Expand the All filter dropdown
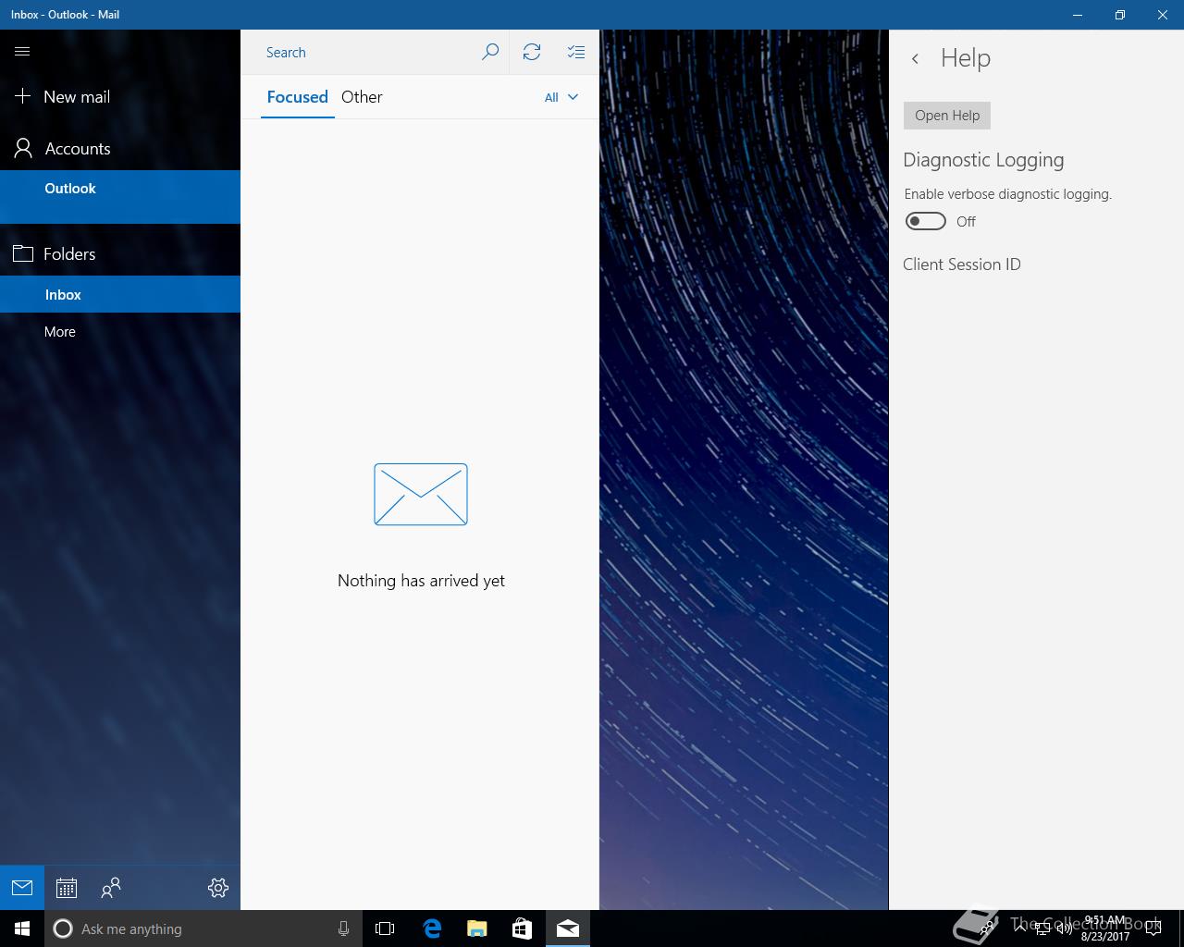 561,97
